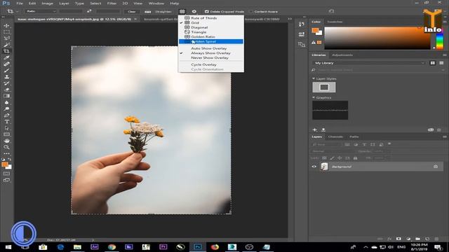Click the swap width and height icon
Screen dimensions: 449x252
coord(89,11)
